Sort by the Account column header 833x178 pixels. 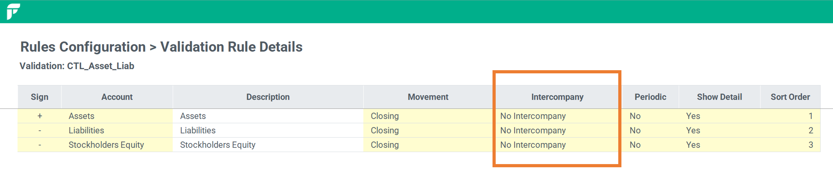click(x=117, y=97)
